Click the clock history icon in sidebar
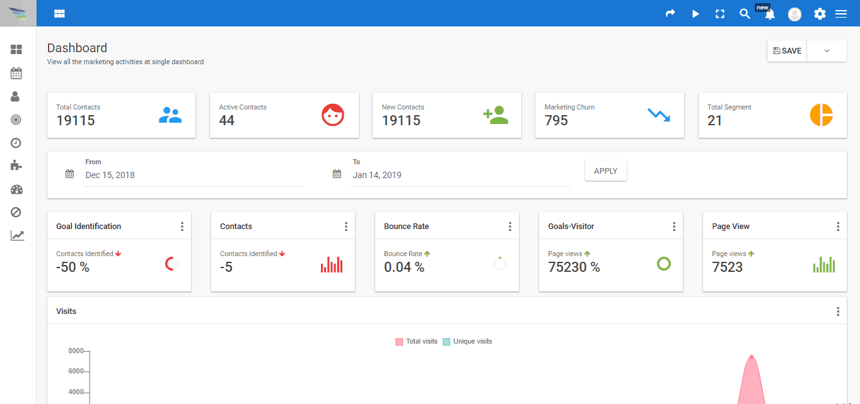Viewport: 860px width, 404px height. tap(16, 143)
